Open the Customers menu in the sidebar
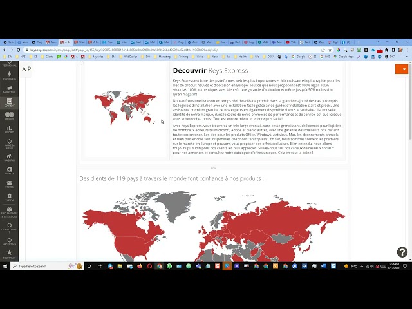The image size is (412, 309). (x=9, y=76)
